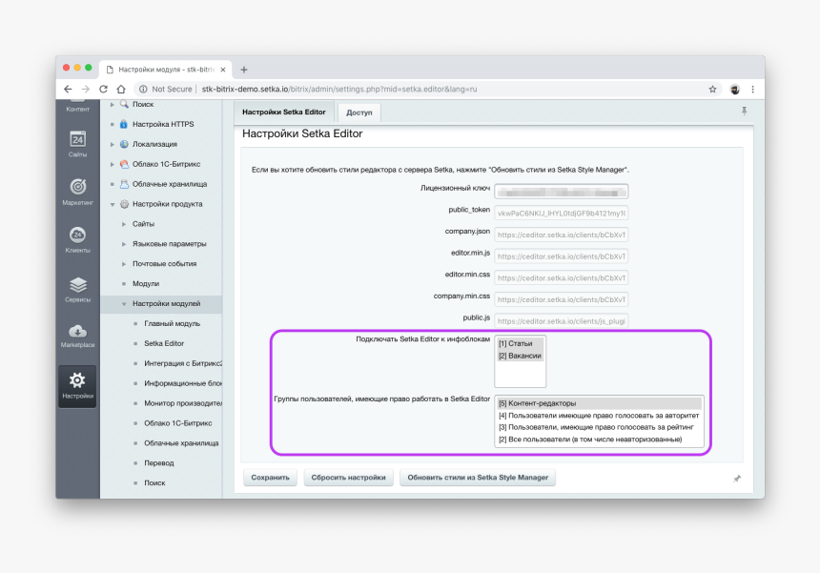
Task: Switch to the Доступ tab
Action: tap(359, 113)
